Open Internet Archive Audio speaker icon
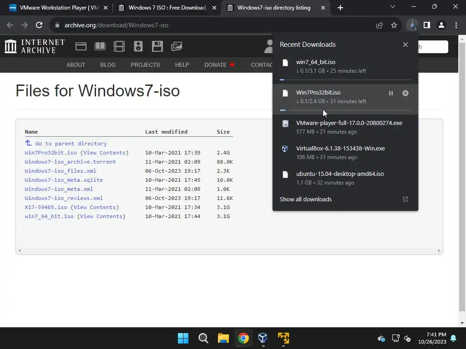 tap(138, 46)
